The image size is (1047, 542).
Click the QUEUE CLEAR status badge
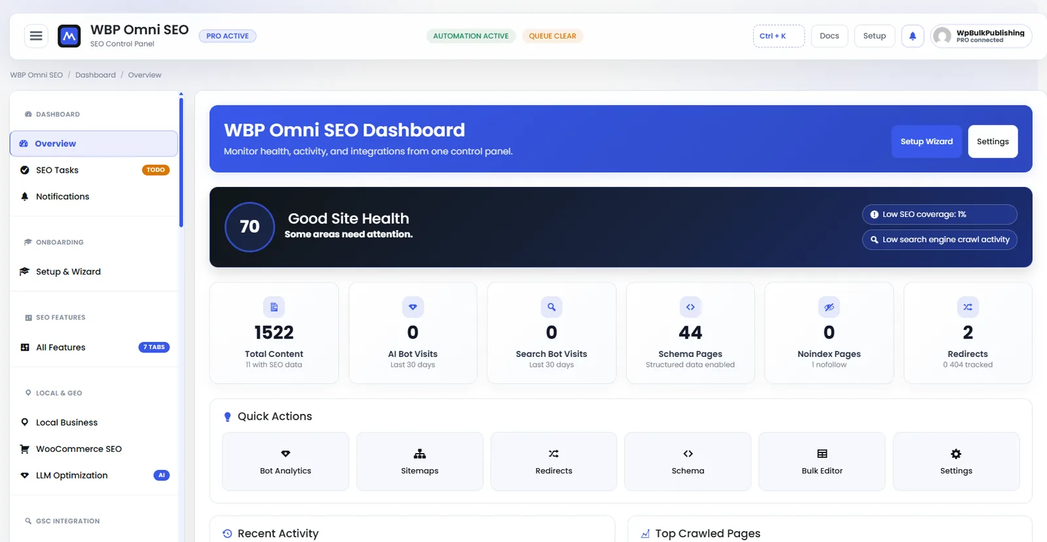pyautogui.click(x=552, y=36)
